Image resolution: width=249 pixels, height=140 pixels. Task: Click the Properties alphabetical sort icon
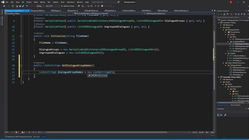click(x=221, y=115)
